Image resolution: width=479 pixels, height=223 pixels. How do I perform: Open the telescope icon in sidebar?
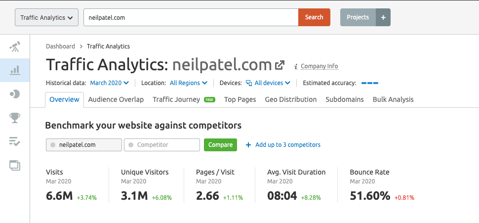pyautogui.click(x=15, y=46)
